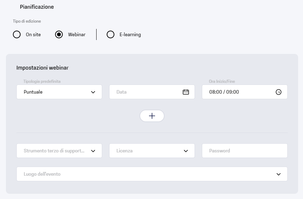Click the On site label text
The height and width of the screenshot is (199, 303).
click(33, 35)
